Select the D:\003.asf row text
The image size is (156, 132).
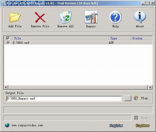coord(21,42)
